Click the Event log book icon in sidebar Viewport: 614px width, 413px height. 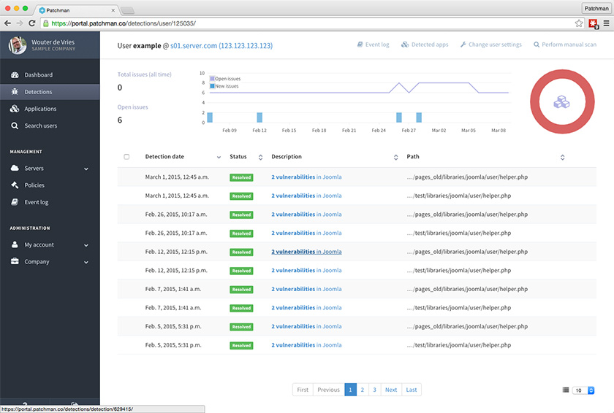pos(15,202)
